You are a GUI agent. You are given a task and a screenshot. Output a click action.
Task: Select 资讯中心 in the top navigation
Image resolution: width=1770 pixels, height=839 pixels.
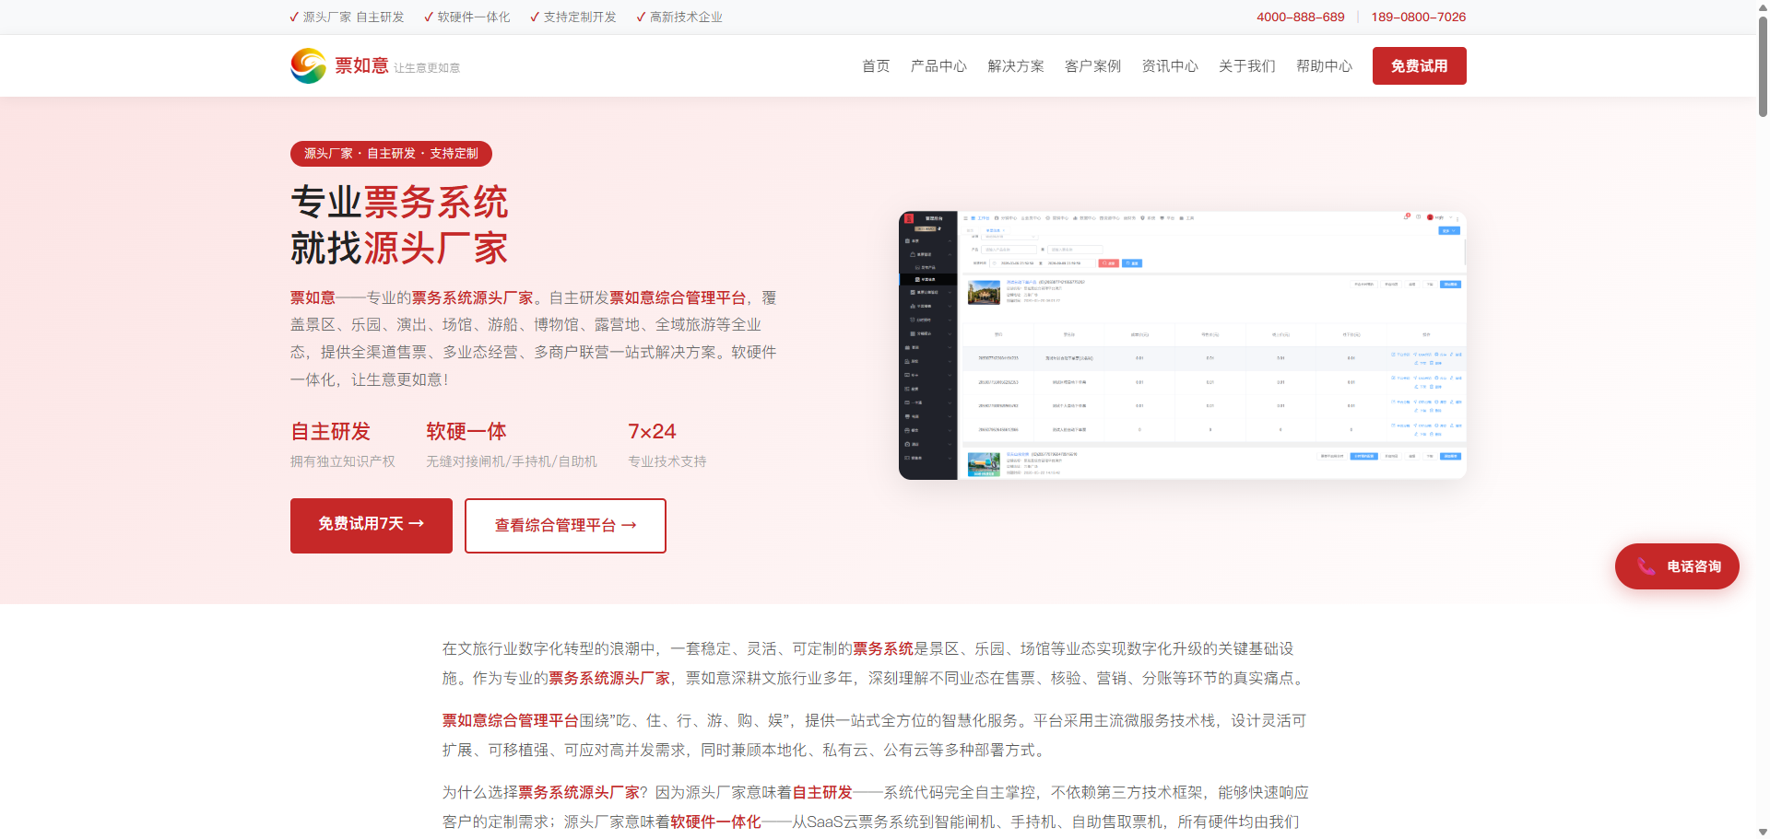coord(1170,66)
